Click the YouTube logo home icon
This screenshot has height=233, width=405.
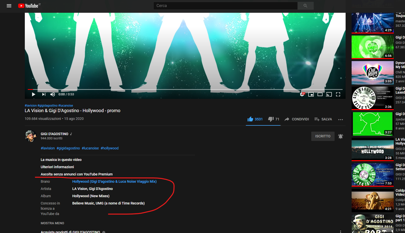pos(29,6)
